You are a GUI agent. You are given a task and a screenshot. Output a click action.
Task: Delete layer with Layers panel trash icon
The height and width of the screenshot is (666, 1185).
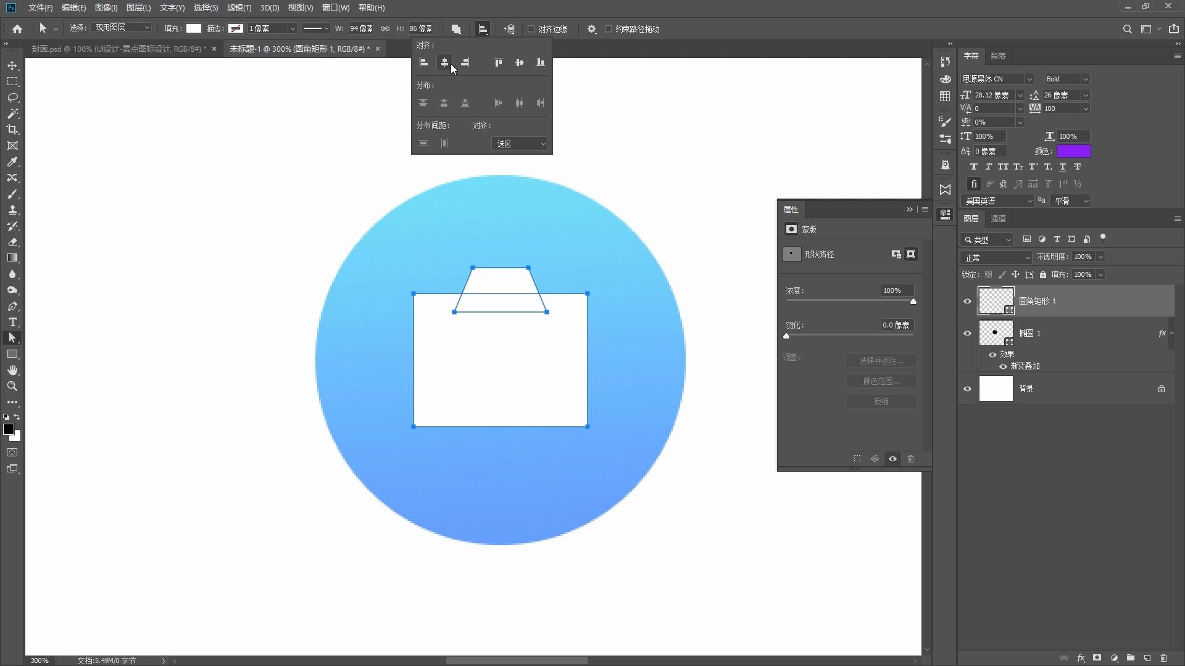pos(1163,658)
